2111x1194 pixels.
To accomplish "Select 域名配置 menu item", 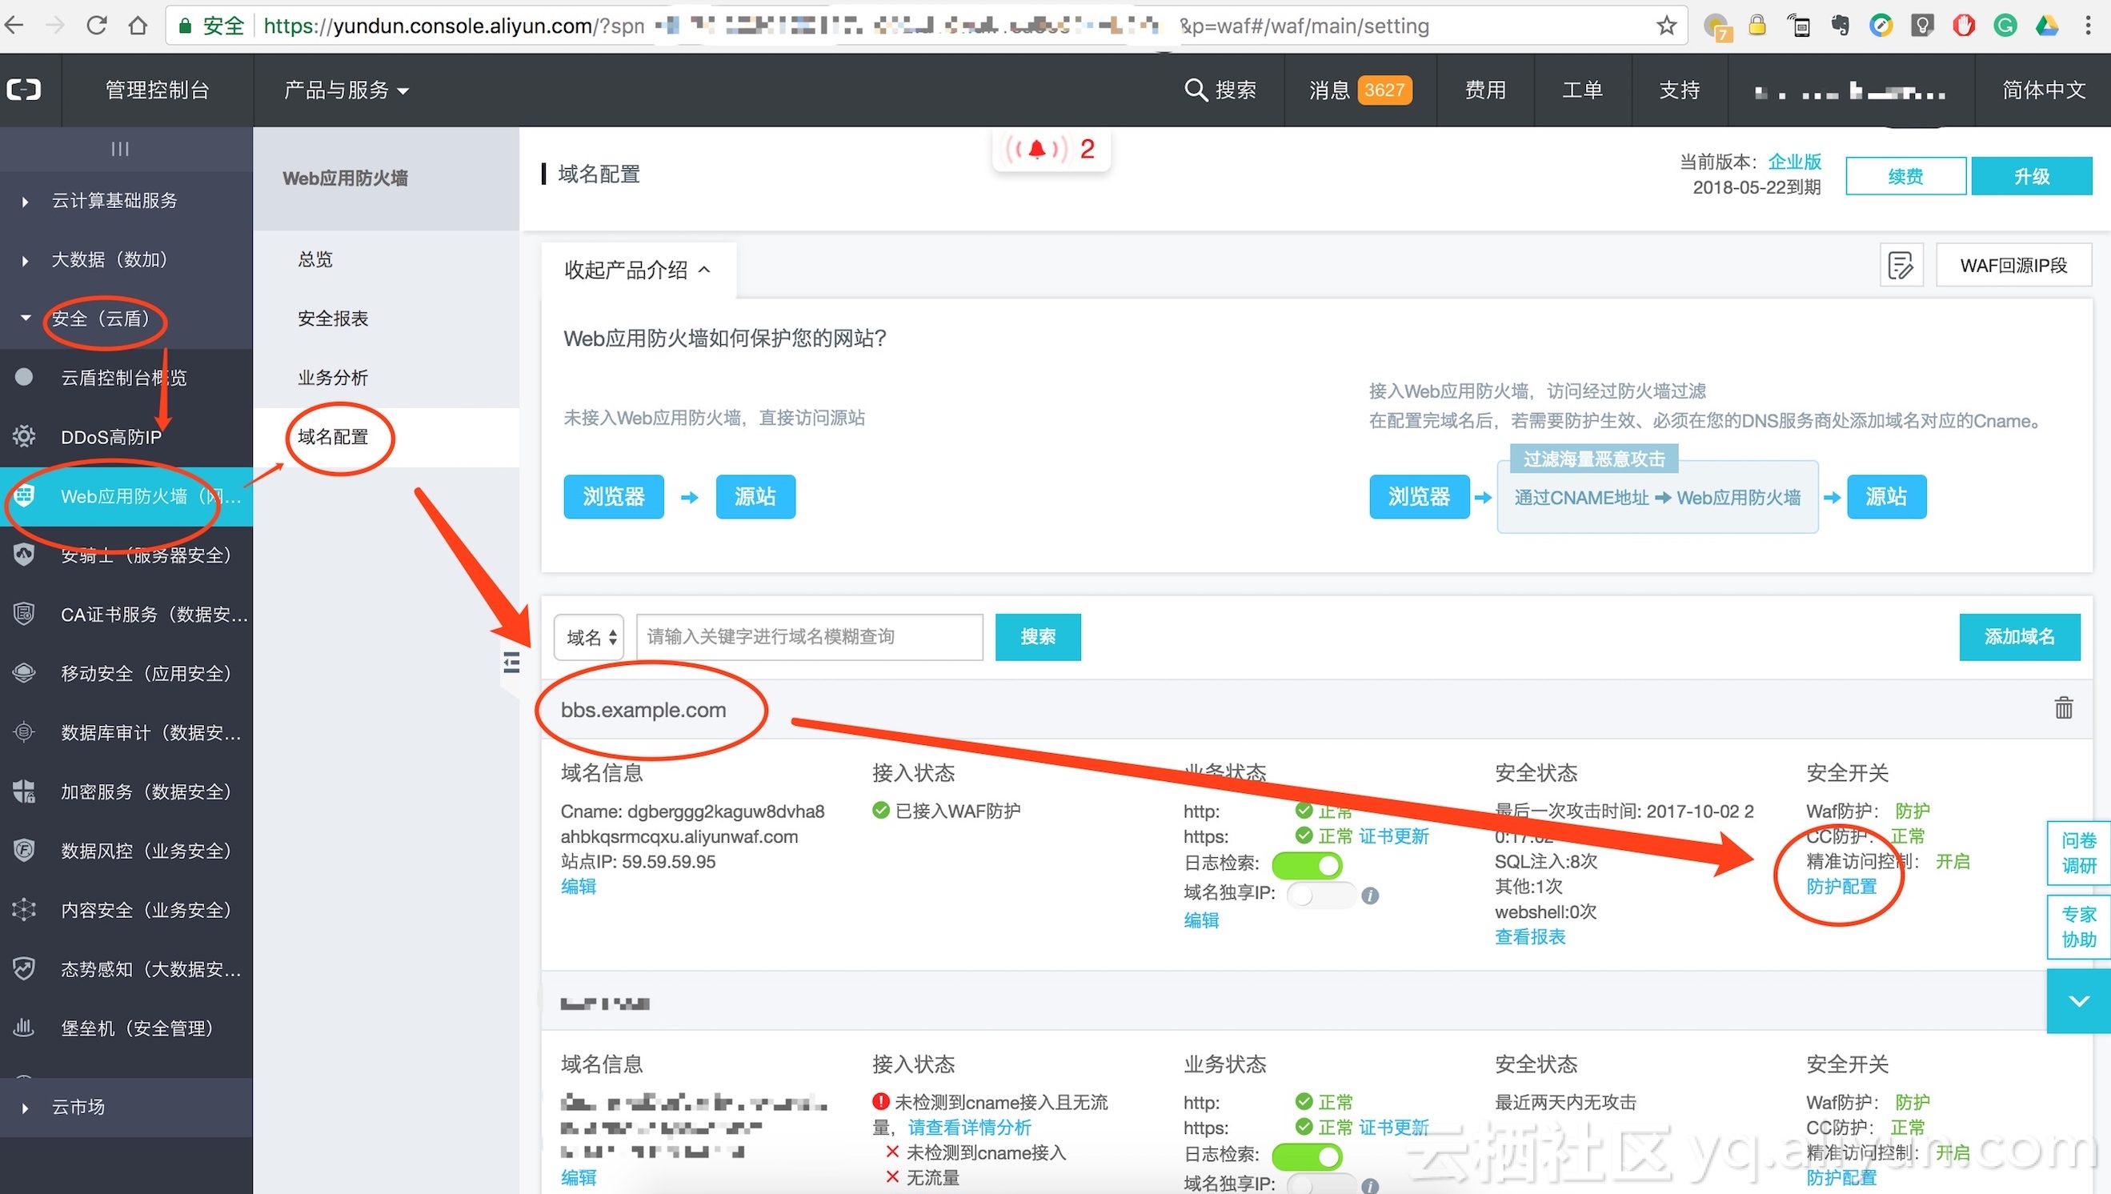I will (x=333, y=436).
